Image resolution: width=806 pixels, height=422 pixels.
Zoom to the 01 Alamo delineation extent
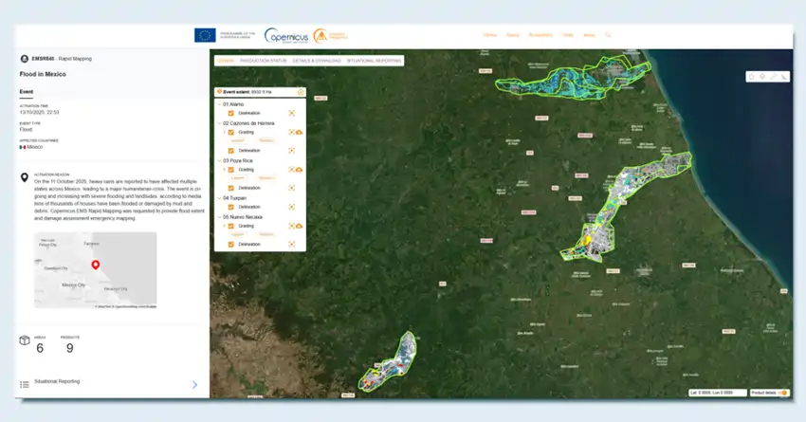tap(292, 113)
